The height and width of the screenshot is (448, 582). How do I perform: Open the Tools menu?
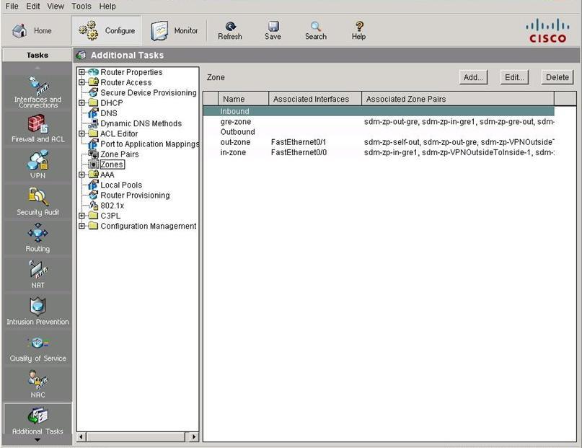81,6
